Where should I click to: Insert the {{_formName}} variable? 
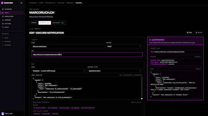(x=53, y=108)
